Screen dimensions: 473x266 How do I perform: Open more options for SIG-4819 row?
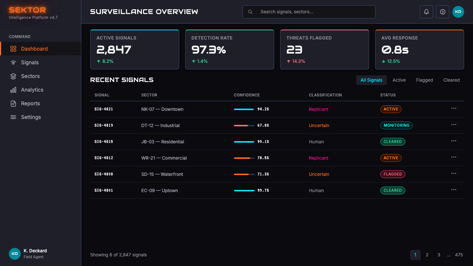tap(454, 125)
